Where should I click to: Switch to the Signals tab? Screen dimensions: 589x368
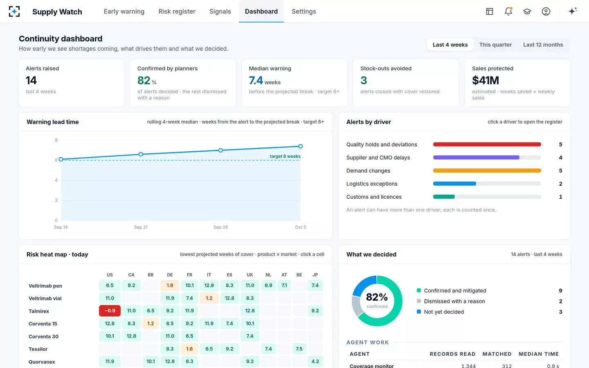click(x=220, y=11)
